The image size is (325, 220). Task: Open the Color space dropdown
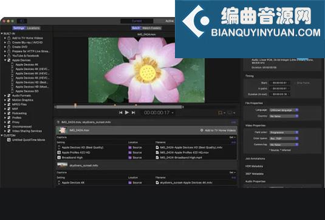284,138
